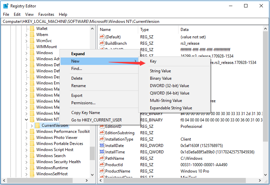Click the InstallDate DWORD binary icon
The image size is (270, 185).
coord(102,145)
